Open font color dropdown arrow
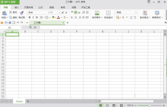167x107 pixels. click(61, 17)
